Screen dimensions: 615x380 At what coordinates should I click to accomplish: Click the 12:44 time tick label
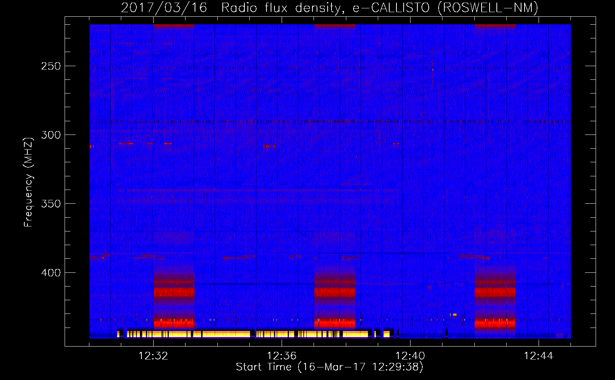pyautogui.click(x=539, y=356)
